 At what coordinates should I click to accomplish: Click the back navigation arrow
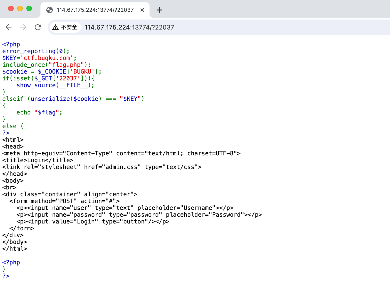(x=8, y=27)
